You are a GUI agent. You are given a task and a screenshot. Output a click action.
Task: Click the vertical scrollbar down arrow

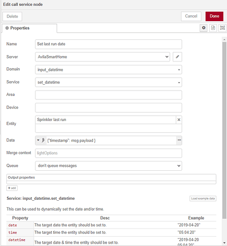225,243
